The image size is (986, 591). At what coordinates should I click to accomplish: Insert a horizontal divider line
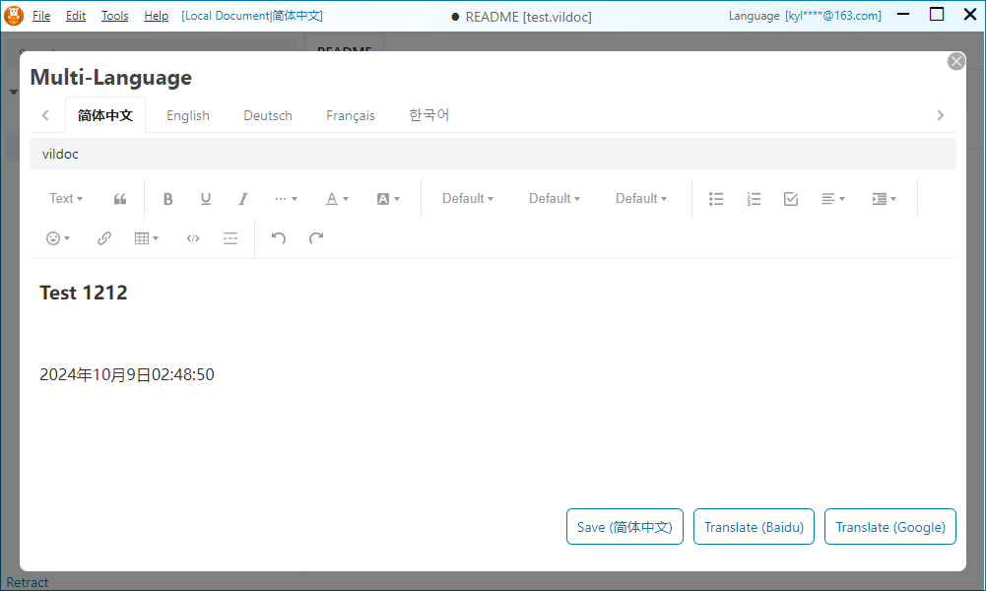coord(230,238)
